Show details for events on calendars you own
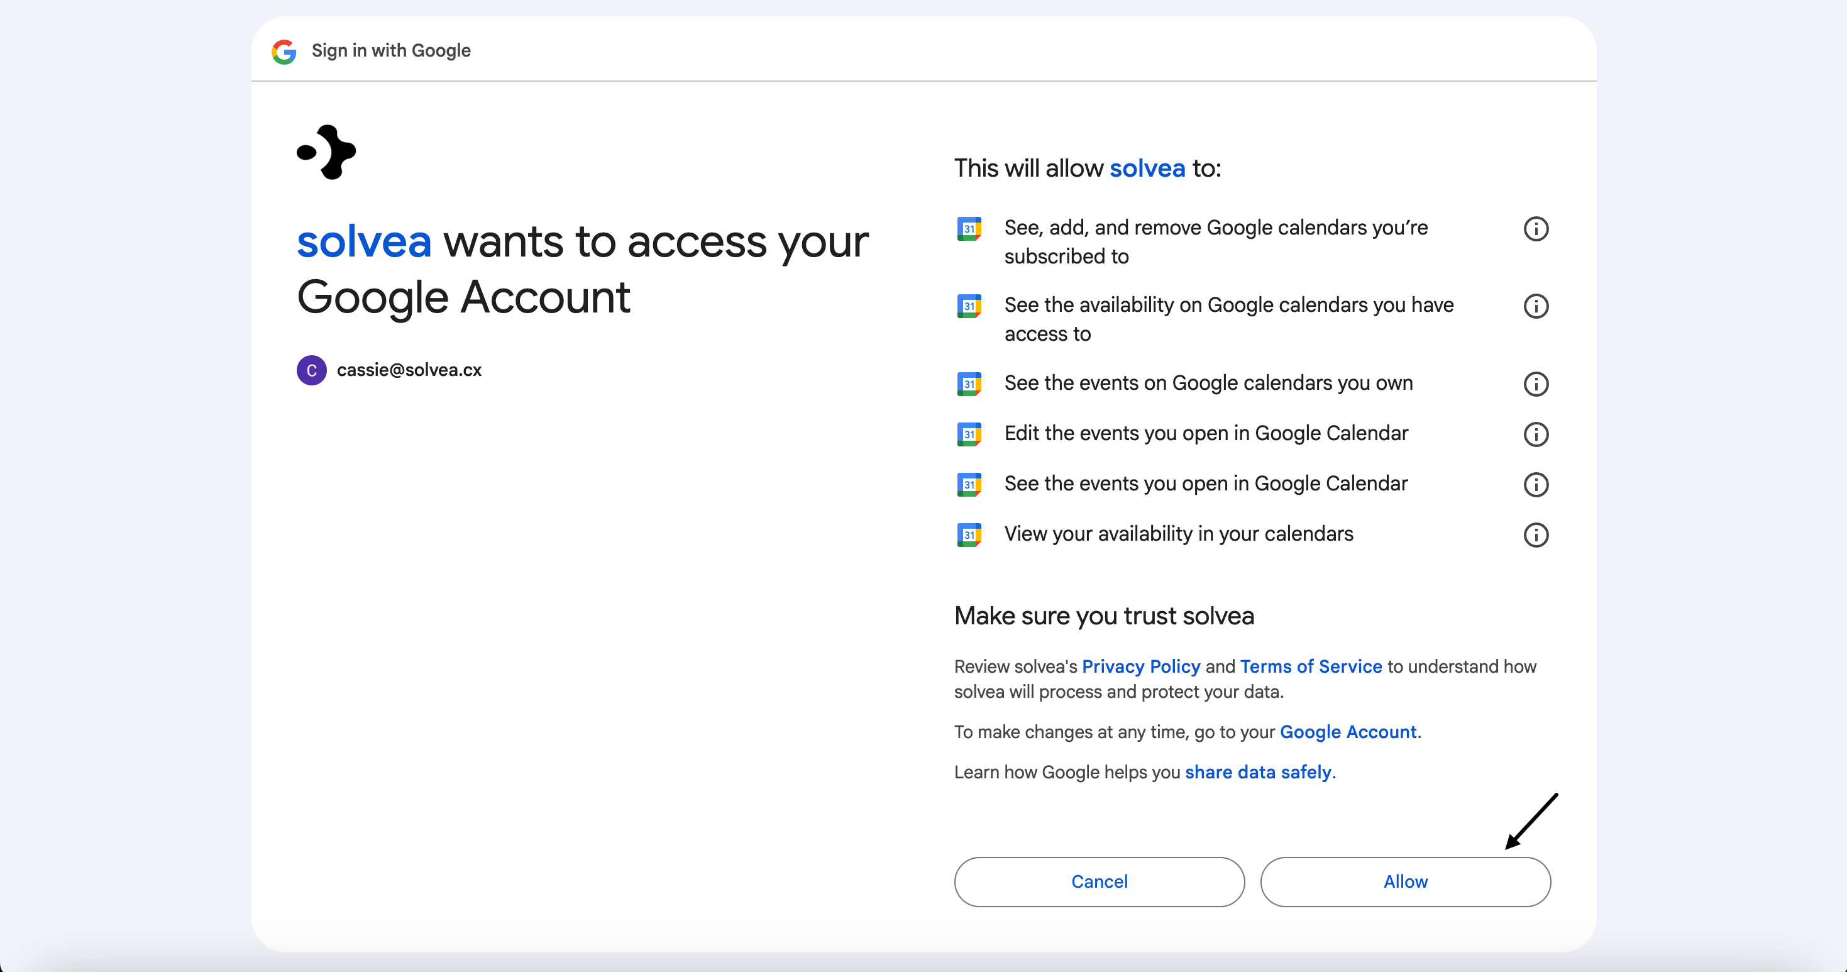1847x972 pixels. (1535, 384)
